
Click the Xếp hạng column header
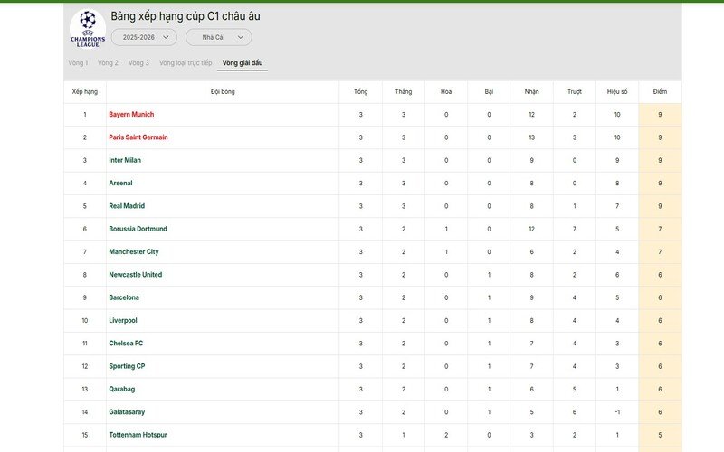(84, 92)
